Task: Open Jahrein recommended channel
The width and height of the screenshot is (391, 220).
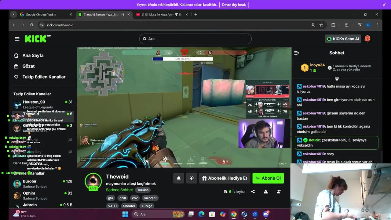Action: [43, 205]
